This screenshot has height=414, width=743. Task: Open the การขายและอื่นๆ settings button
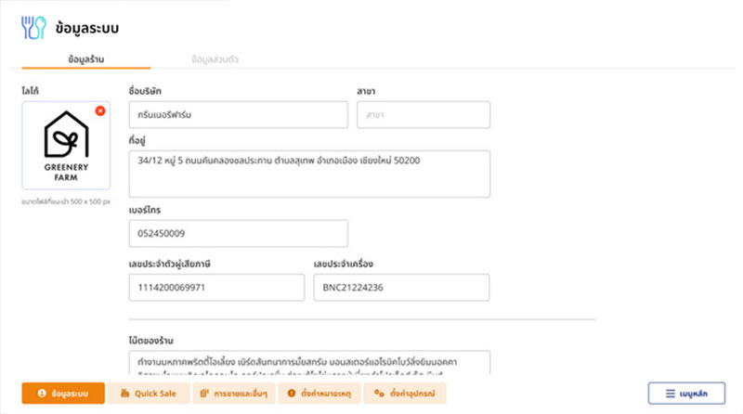[x=229, y=394]
